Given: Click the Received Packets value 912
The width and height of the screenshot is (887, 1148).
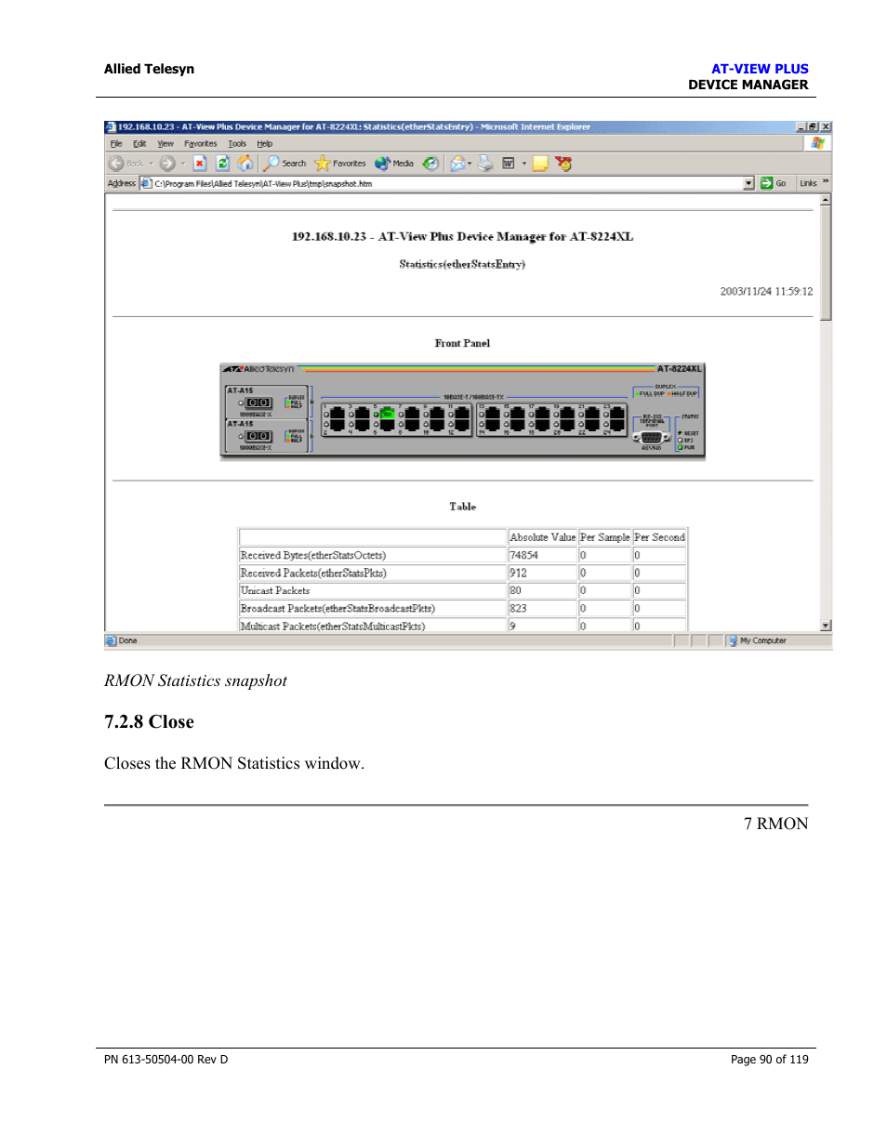Looking at the screenshot, I should click(x=519, y=573).
